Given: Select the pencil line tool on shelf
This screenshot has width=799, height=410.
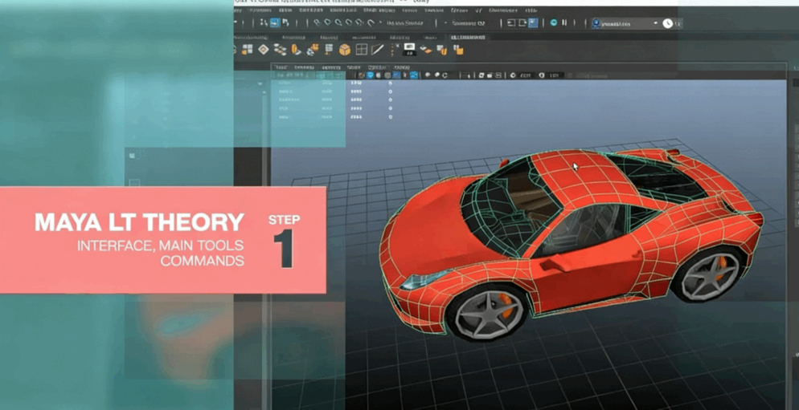Looking at the screenshot, I should click(378, 50).
